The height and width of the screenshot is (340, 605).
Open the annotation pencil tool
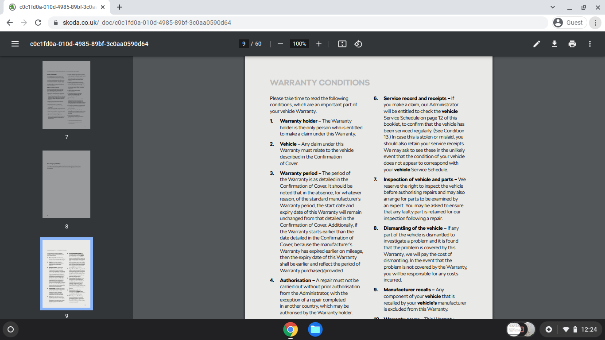pyautogui.click(x=536, y=44)
